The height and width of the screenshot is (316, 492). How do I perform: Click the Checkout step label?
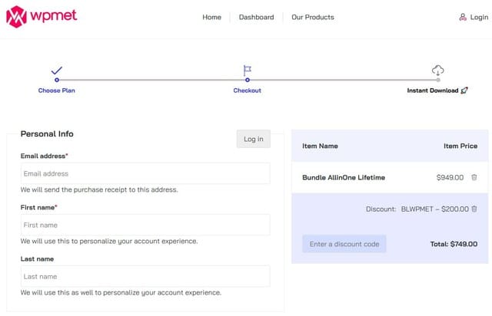(x=247, y=91)
